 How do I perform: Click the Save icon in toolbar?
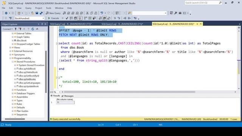tap(37, 13)
